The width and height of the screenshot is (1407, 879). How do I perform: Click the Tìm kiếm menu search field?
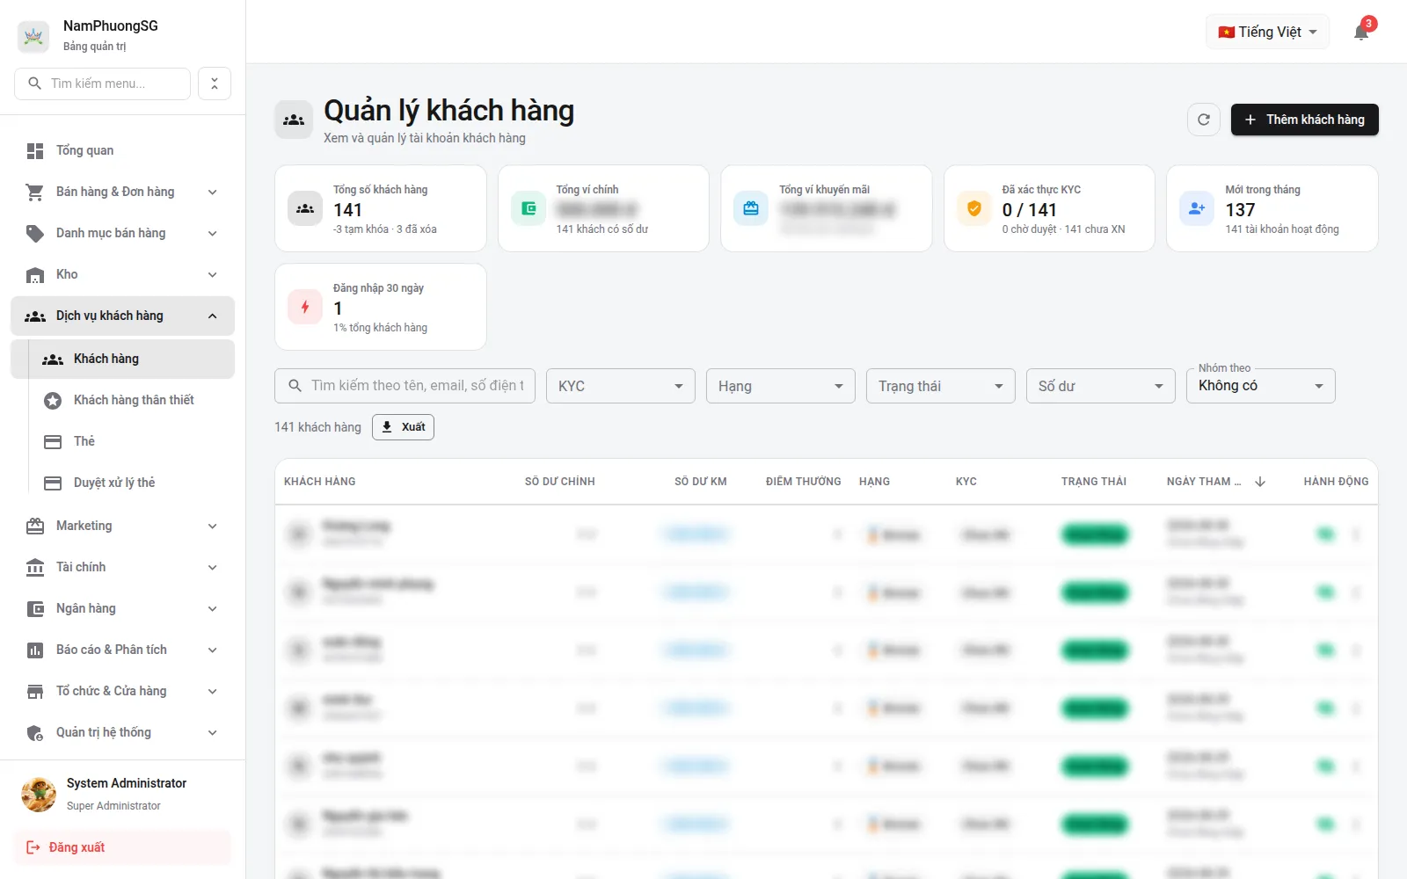102,84
